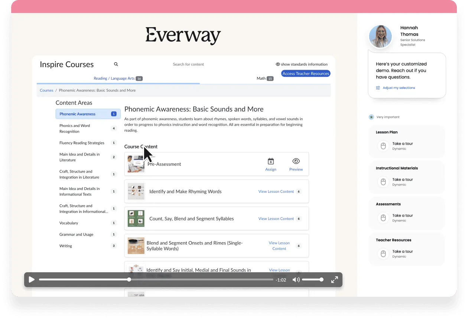Select Fluency Reading Strategies area

point(88,143)
